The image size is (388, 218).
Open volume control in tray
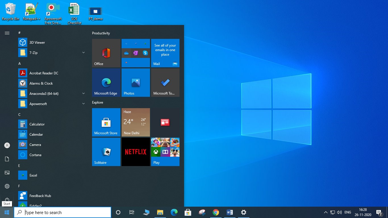pos(339,212)
